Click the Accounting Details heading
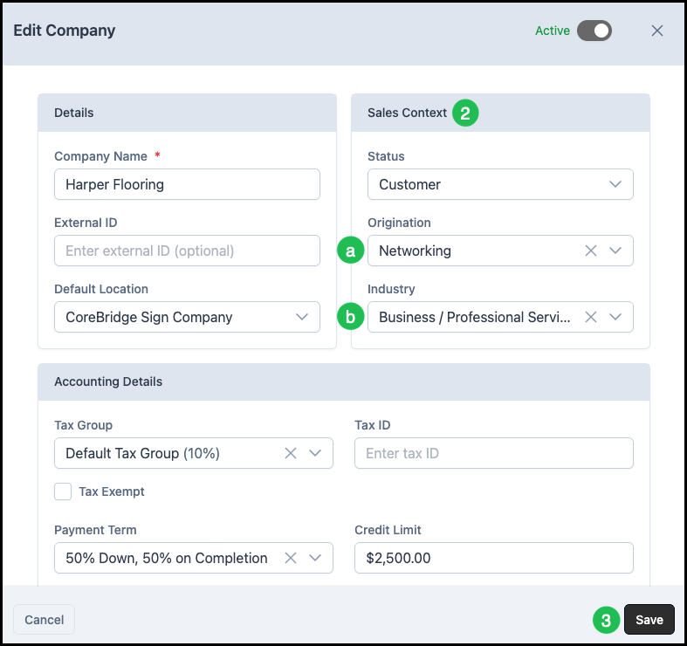Screen dimensions: 687x646 tap(108, 381)
